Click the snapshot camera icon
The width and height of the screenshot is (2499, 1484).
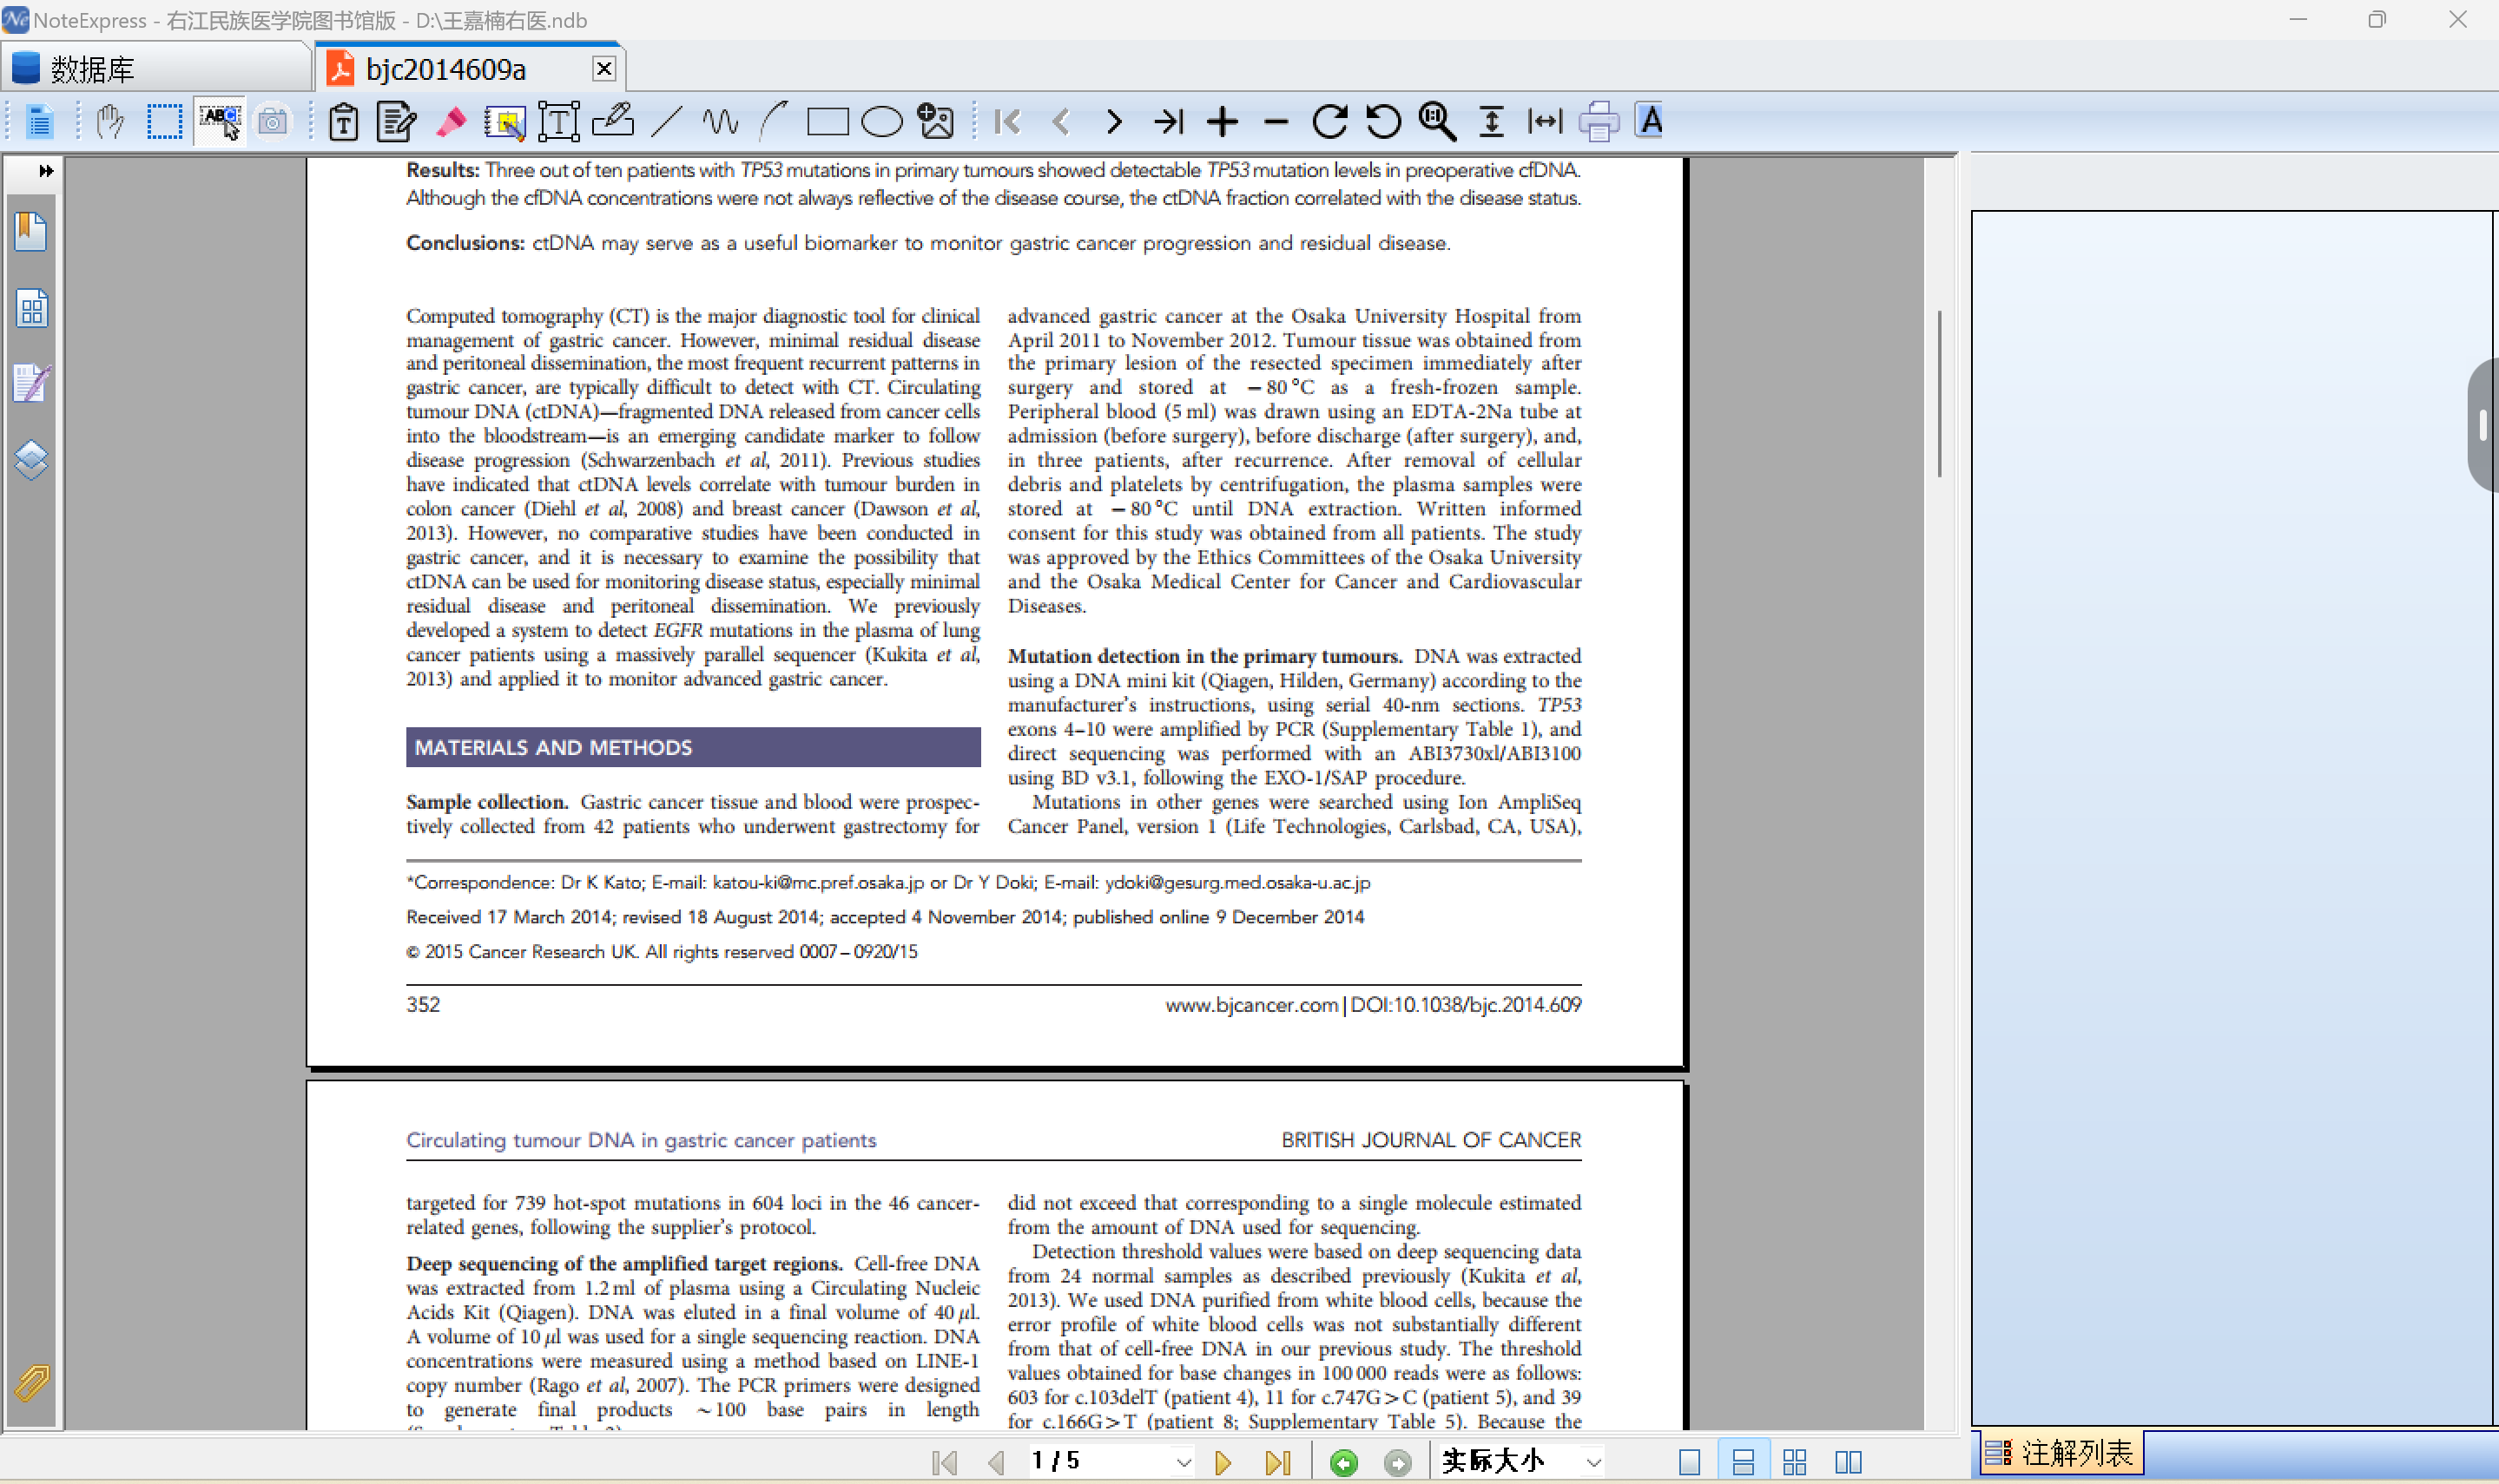[272, 122]
